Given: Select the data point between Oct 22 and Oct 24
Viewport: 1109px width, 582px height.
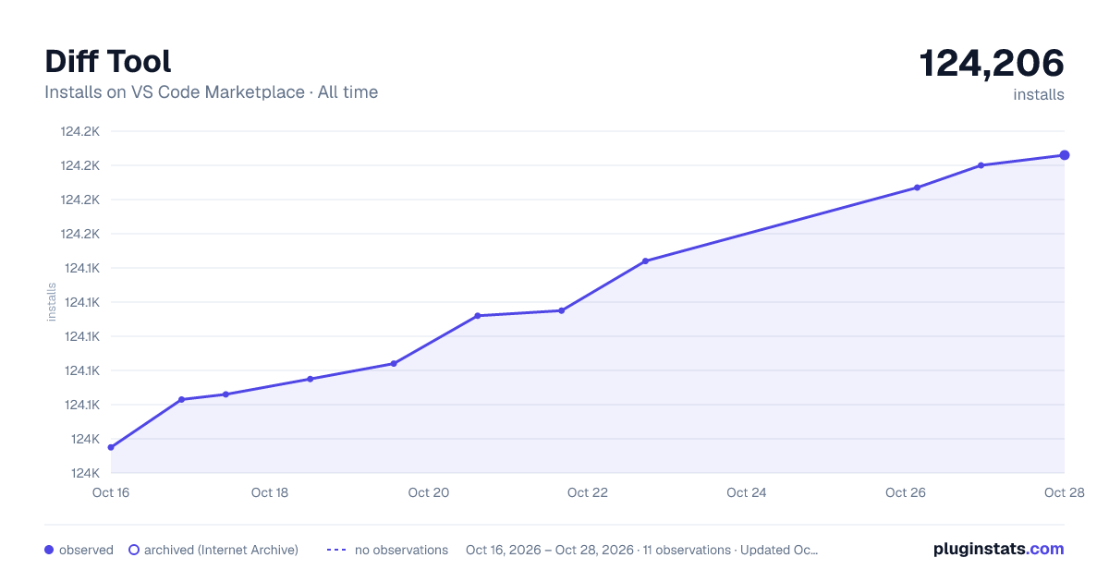Looking at the screenshot, I should (645, 261).
